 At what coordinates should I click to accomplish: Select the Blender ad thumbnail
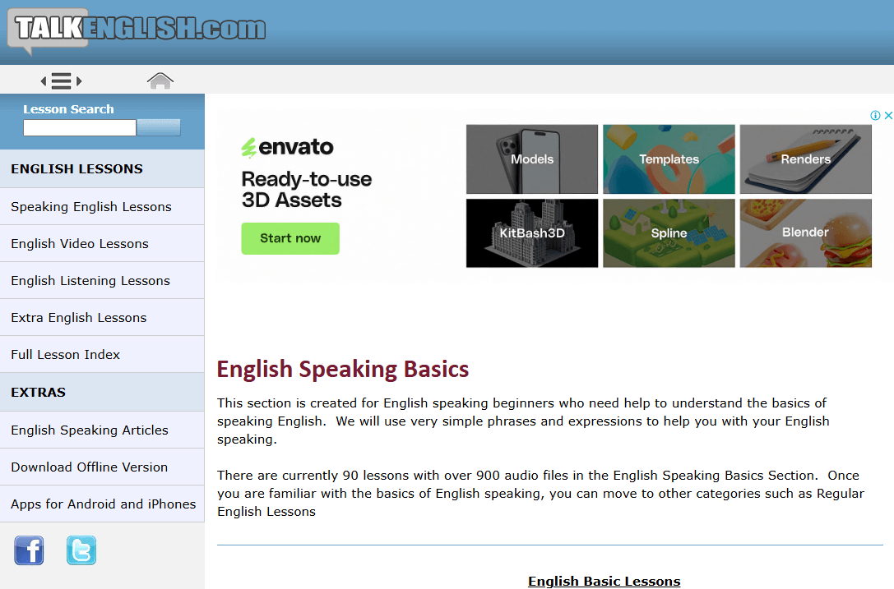click(x=806, y=233)
